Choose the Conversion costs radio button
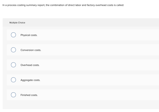159x112 pixels. click(x=13, y=50)
